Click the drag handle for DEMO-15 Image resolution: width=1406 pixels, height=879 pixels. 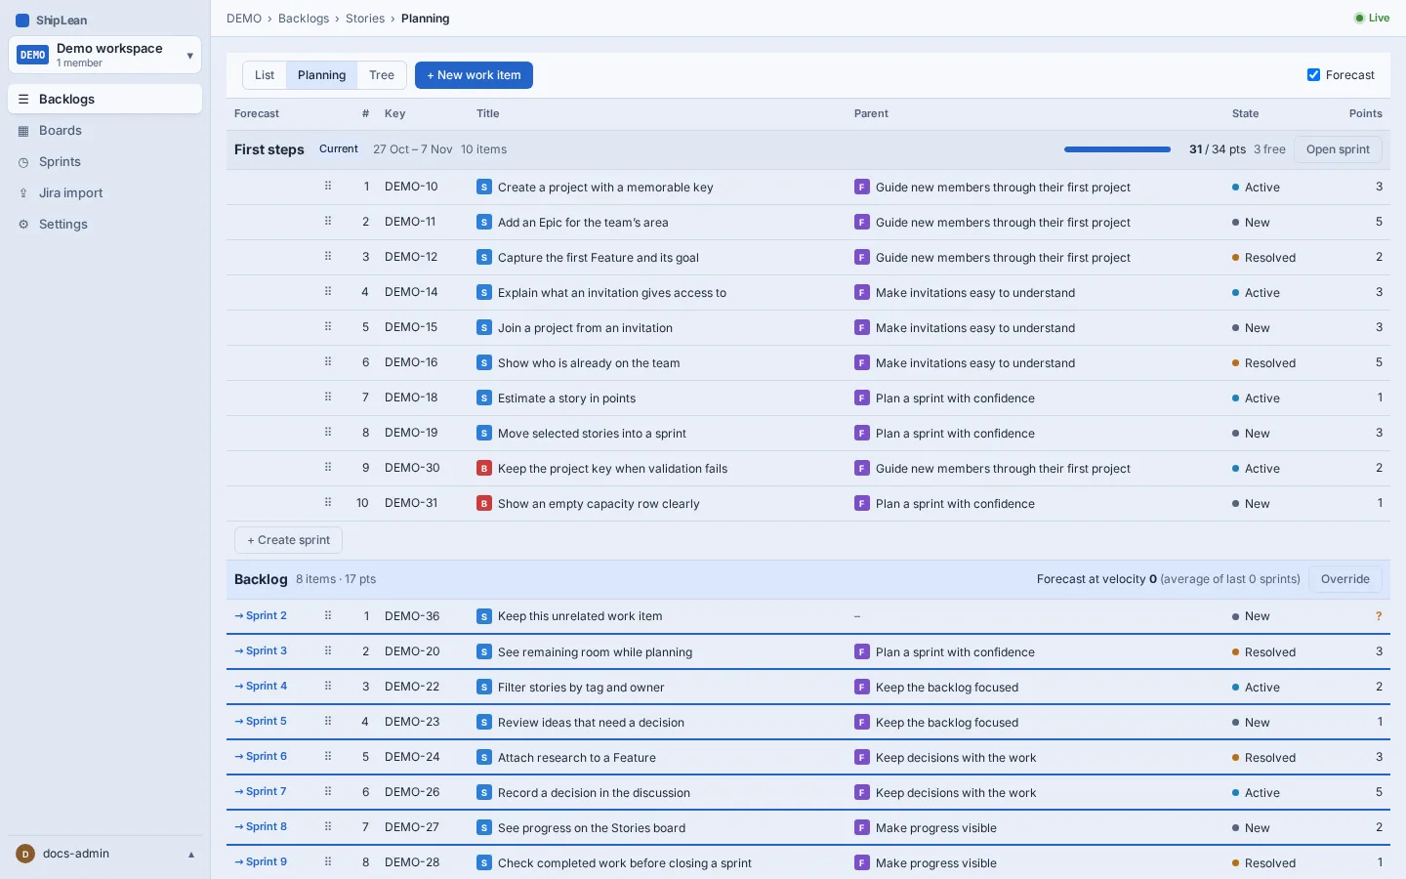click(328, 326)
